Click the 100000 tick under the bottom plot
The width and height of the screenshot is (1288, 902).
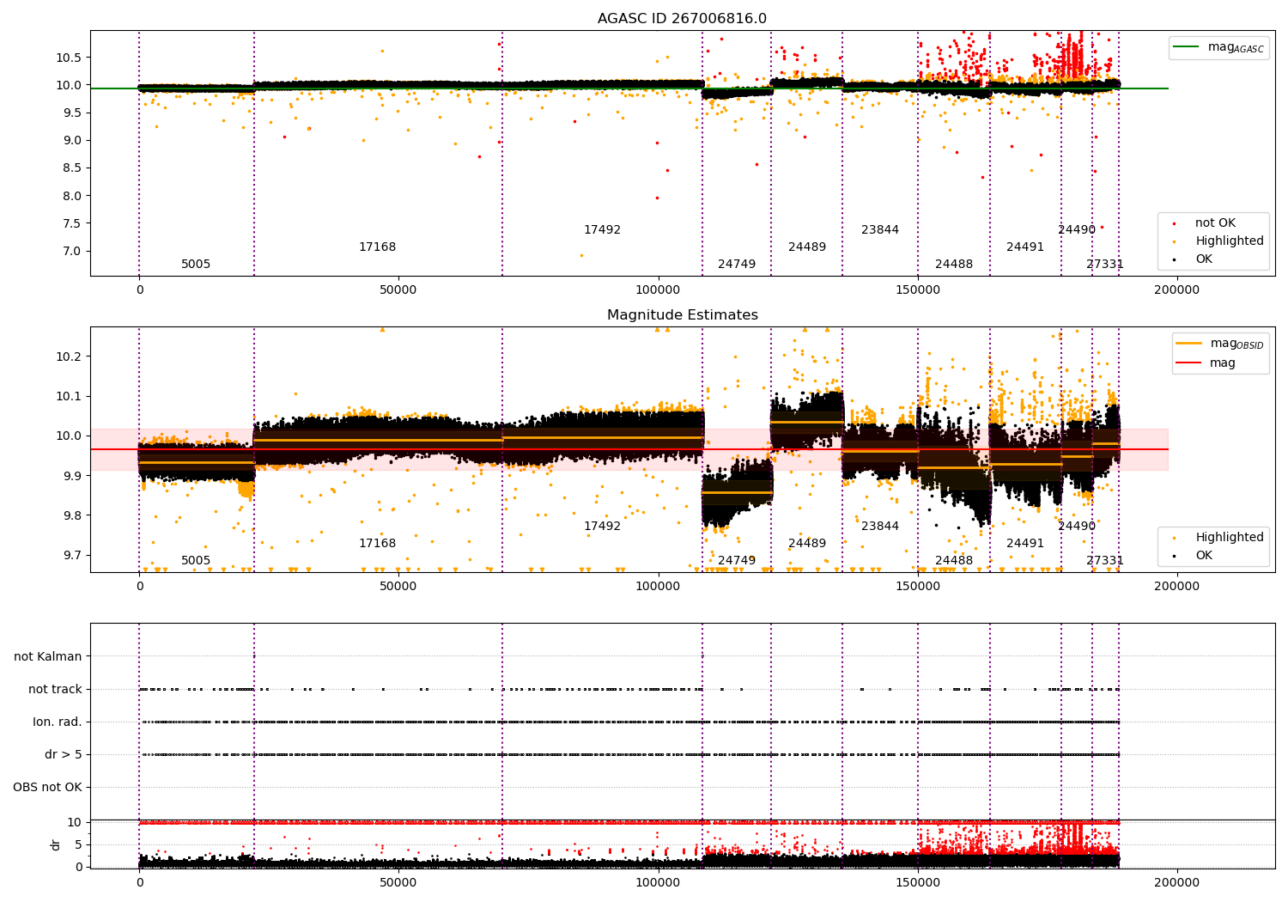(658, 883)
